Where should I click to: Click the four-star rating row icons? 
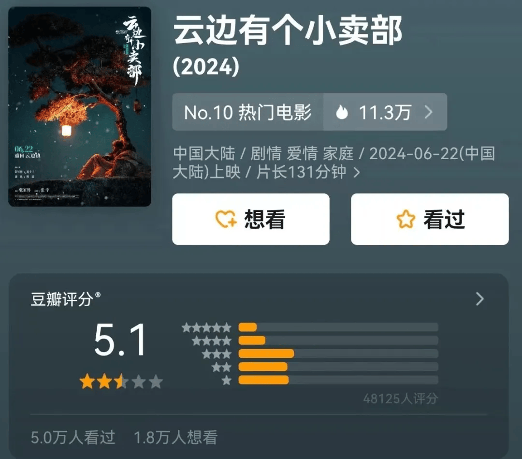(x=211, y=341)
